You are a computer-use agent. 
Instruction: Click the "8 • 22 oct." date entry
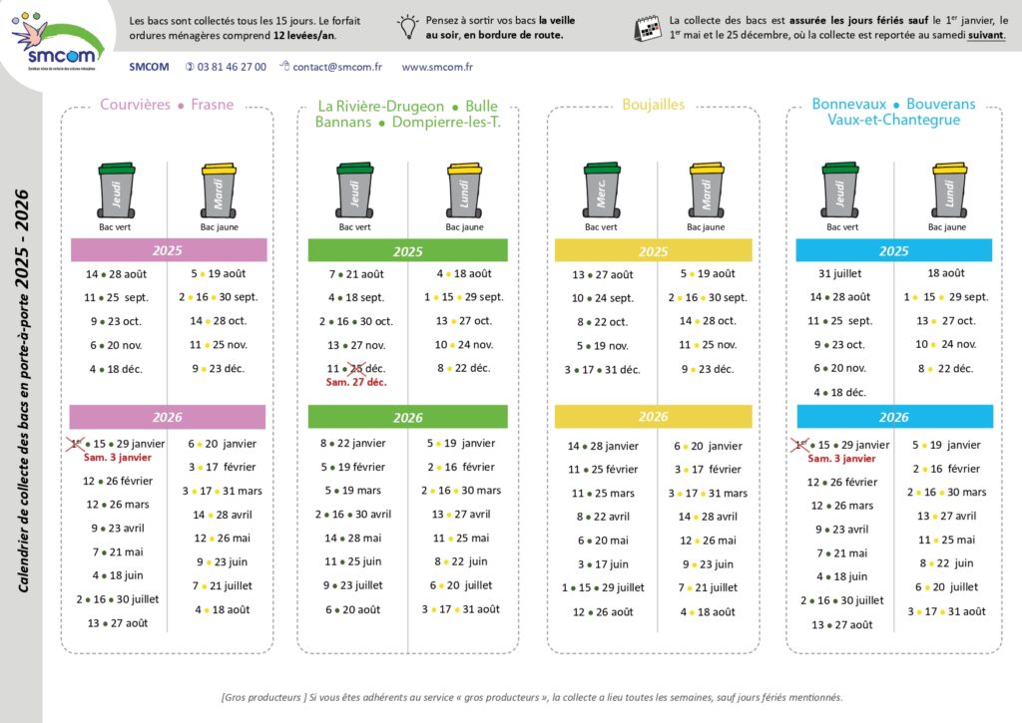click(602, 322)
